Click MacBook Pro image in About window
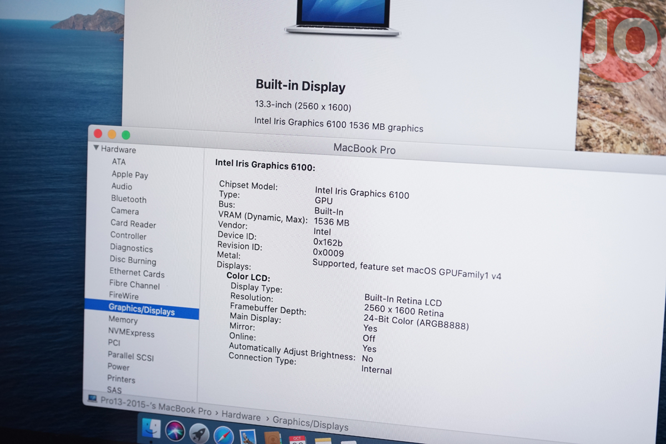 [x=342, y=18]
